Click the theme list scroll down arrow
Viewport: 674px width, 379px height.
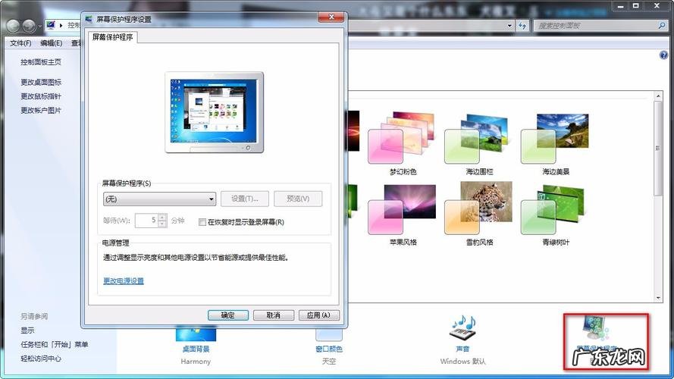658,298
